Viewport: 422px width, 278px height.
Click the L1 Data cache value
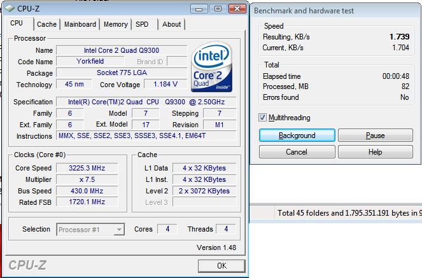(204, 168)
